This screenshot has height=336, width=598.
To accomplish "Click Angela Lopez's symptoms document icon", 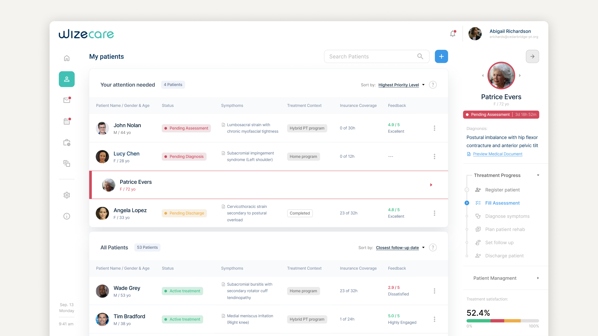I will pos(223,207).
